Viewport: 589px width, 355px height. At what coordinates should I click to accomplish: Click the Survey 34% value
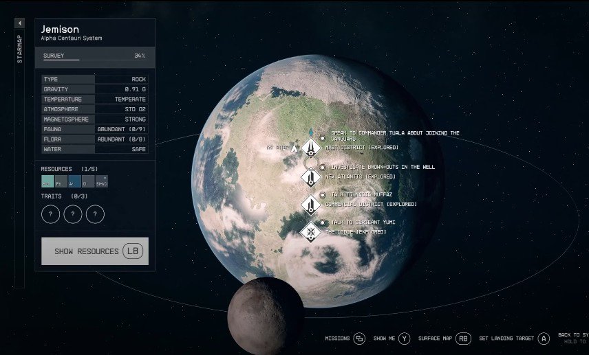tap(140, 56)
